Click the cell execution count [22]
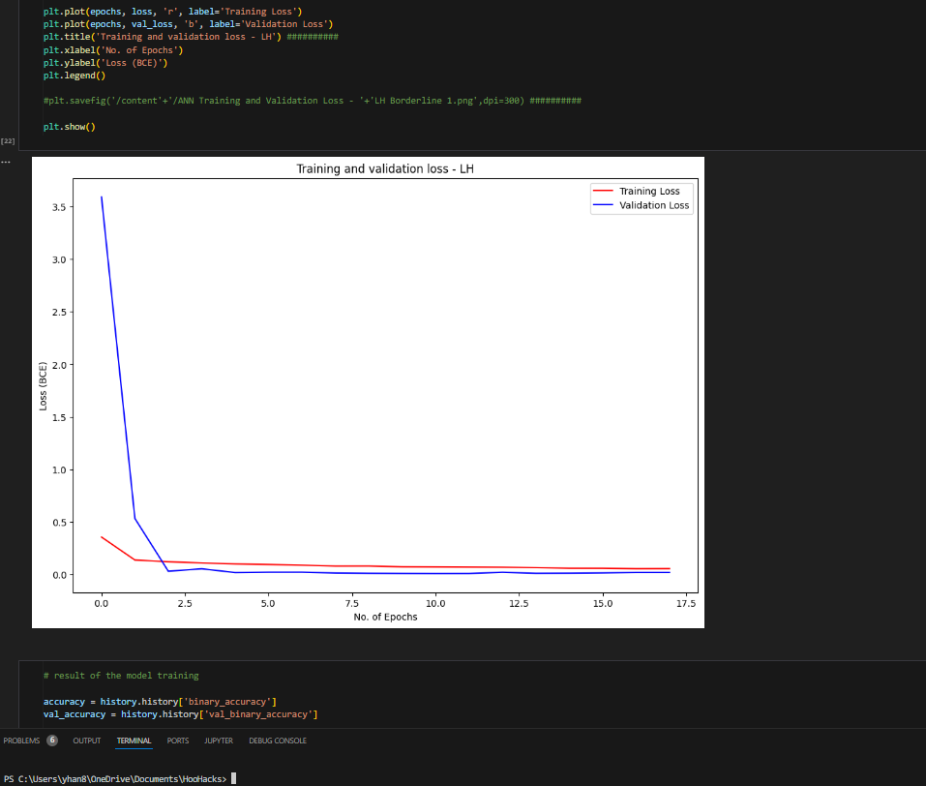926x786 pixels. coord(8,140)
